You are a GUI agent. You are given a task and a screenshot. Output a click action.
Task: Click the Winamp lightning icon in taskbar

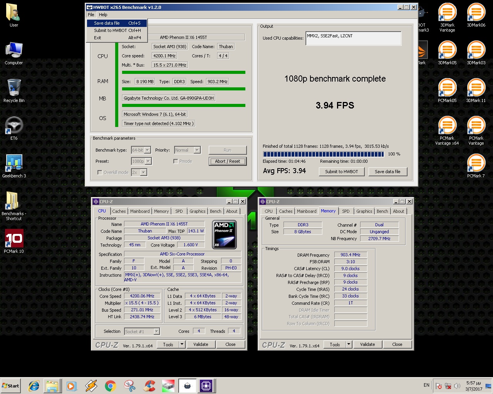(91, 386)
